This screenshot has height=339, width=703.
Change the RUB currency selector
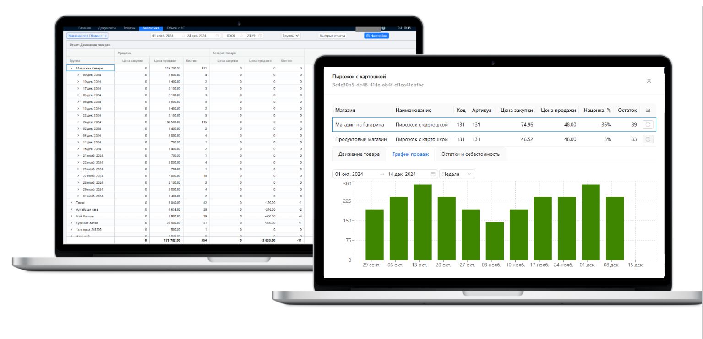point(408,28)
